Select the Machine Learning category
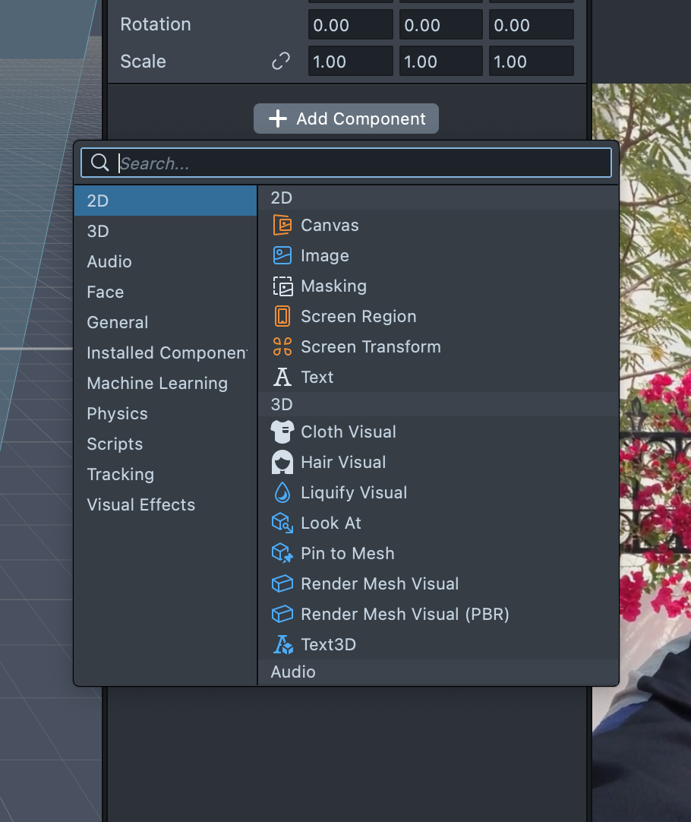691x822 pixels. tap(157, 383)
